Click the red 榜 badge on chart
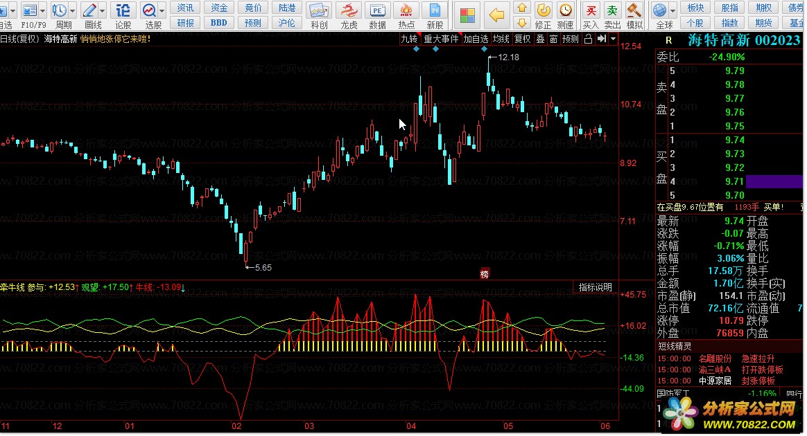Viewport: 807px width, 436px height. (x=485, y=274)
